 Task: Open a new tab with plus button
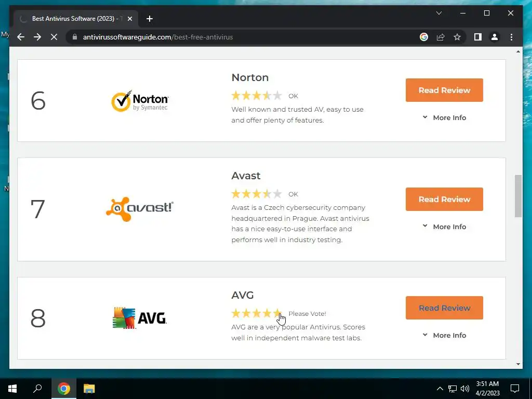[x=150, y=19]
